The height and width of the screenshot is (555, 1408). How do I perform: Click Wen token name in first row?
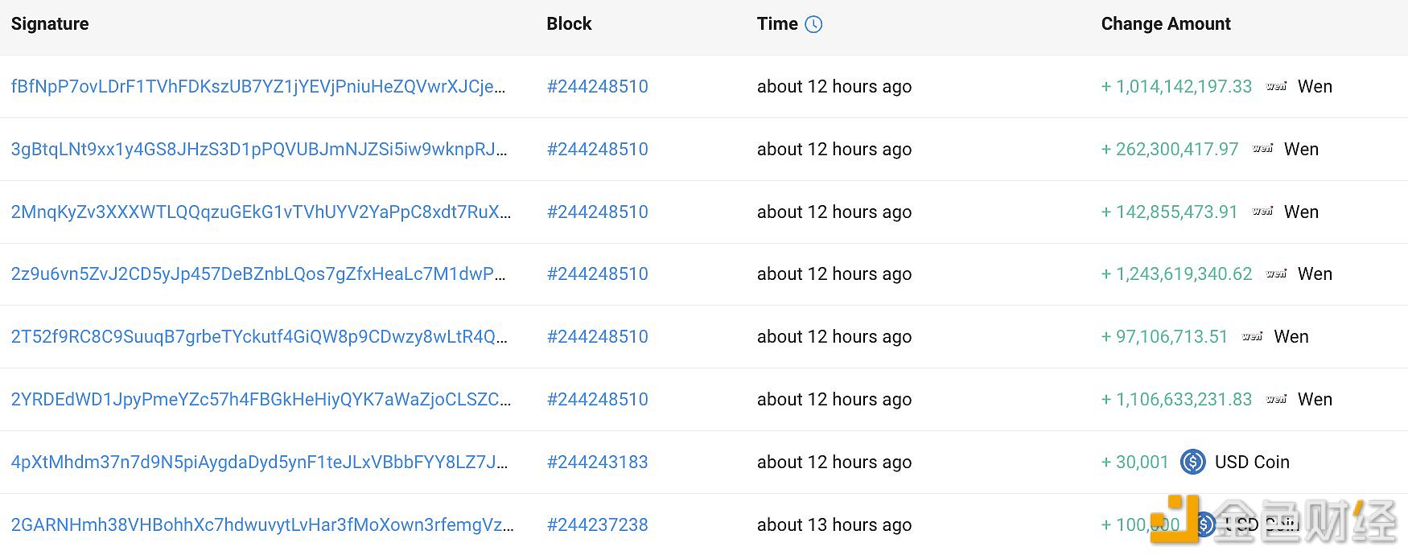[x=1315, y=86]
